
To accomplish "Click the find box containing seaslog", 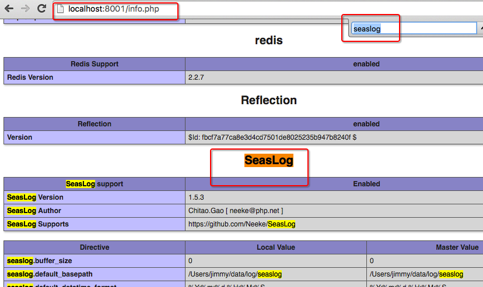I will (x=414, y=29).
